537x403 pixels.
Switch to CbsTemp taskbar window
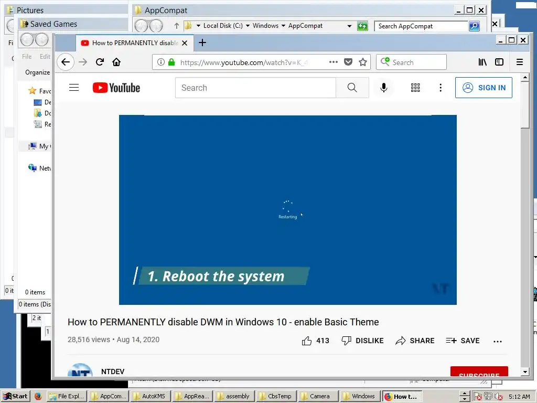[276, 396]
